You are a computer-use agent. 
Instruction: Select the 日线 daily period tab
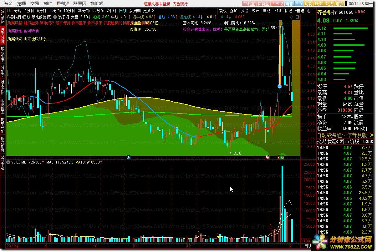[x=123, y=11]
